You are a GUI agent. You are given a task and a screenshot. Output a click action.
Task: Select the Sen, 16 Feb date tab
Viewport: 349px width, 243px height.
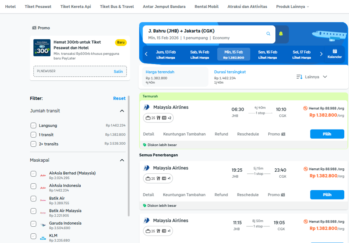coord(267,54)
